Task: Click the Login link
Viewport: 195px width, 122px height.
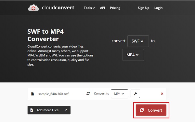Action: [x=158, y=8]
